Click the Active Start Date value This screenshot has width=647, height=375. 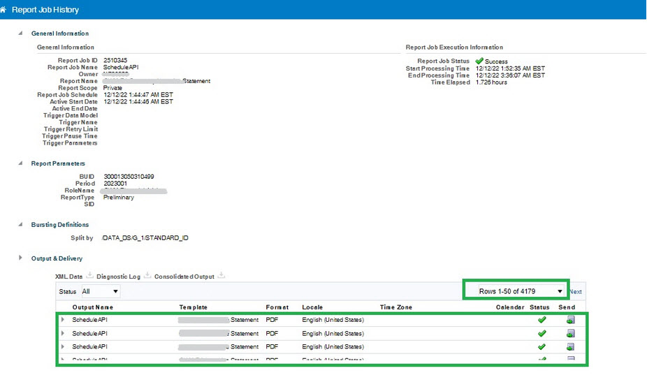[x=138, y=102]
